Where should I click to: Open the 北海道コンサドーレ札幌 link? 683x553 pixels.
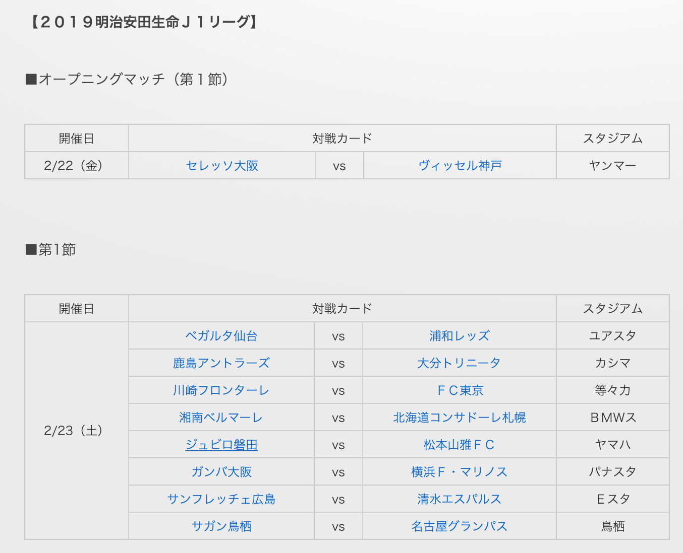click(x=459, y=418)
